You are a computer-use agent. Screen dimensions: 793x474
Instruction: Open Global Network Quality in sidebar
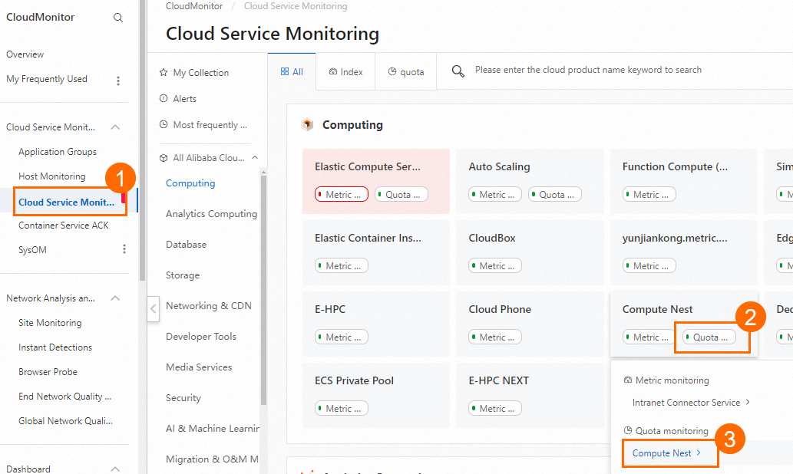tap(66, 420)
